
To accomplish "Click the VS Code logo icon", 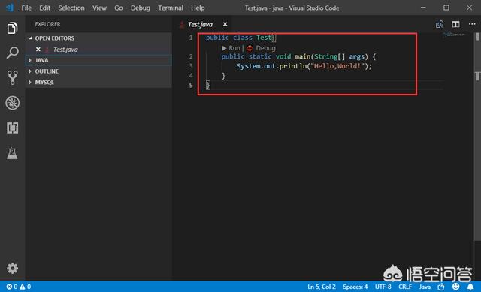I will (10, 8).
